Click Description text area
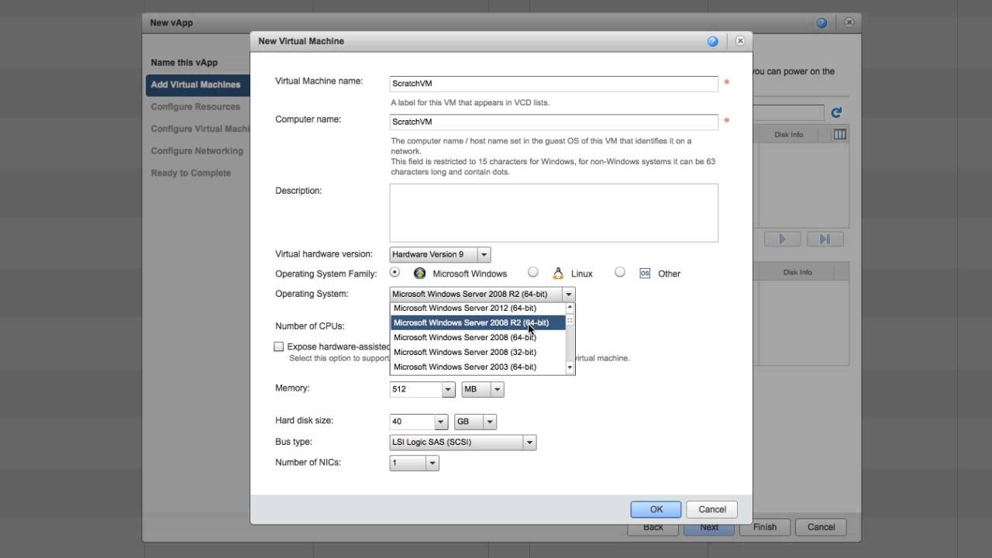The width and height of the screenshot is (992, 558). point(554,212)
